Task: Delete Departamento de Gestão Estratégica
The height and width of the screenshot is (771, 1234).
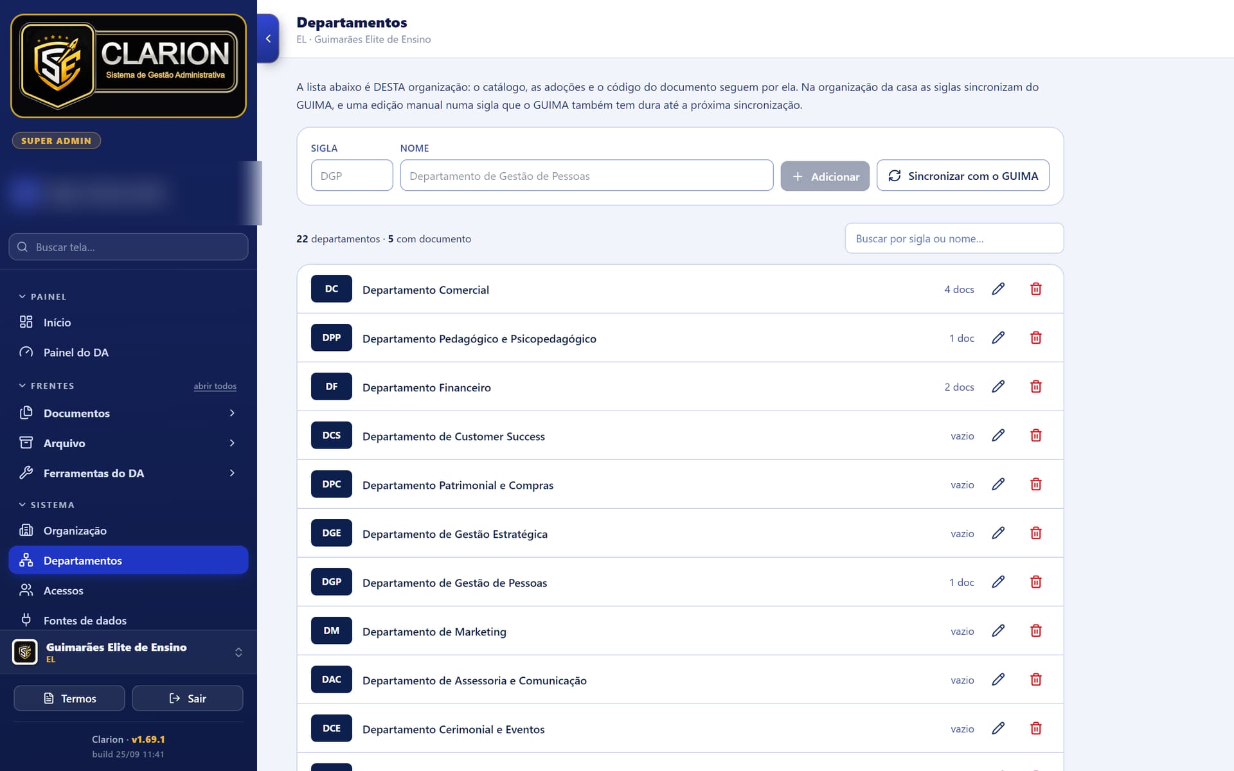Action: click(x=1036, y=533)
